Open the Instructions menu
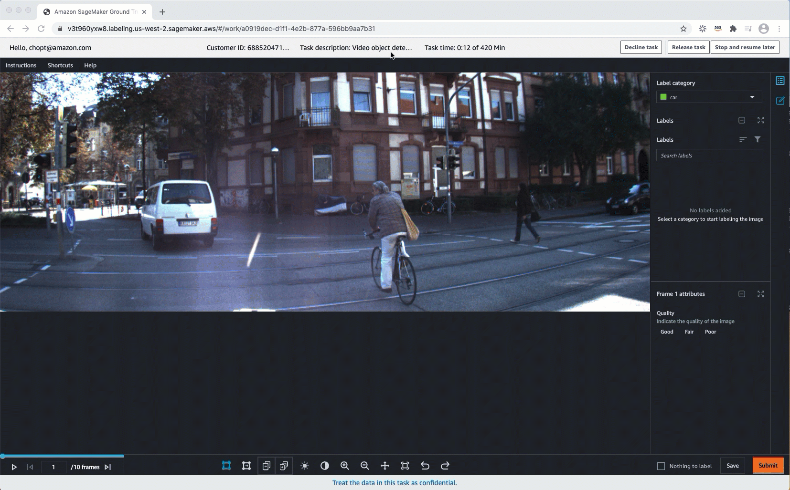 tap(21, 65)
